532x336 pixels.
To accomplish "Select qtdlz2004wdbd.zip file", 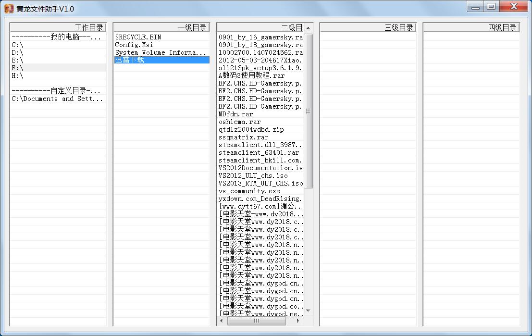I will coord(260,129).
